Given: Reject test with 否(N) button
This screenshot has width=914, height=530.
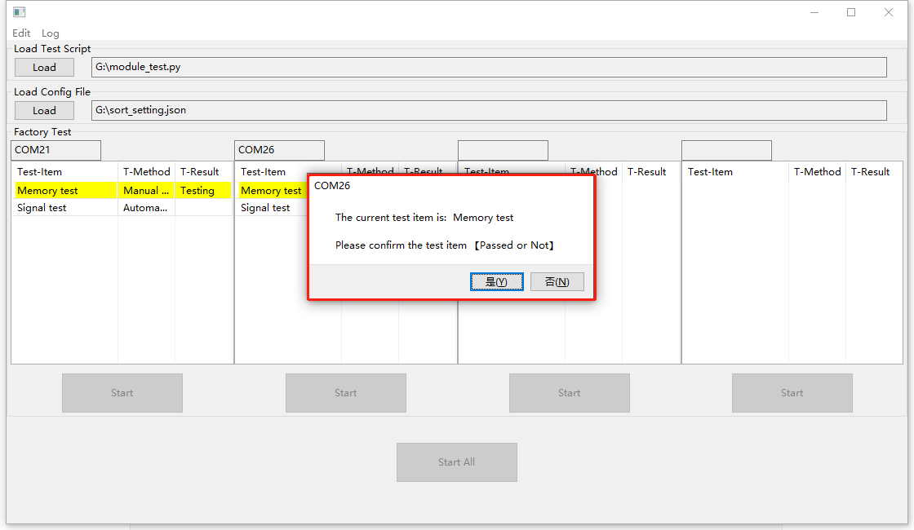Looking at the screenshot, I should [x=557, y=282].
